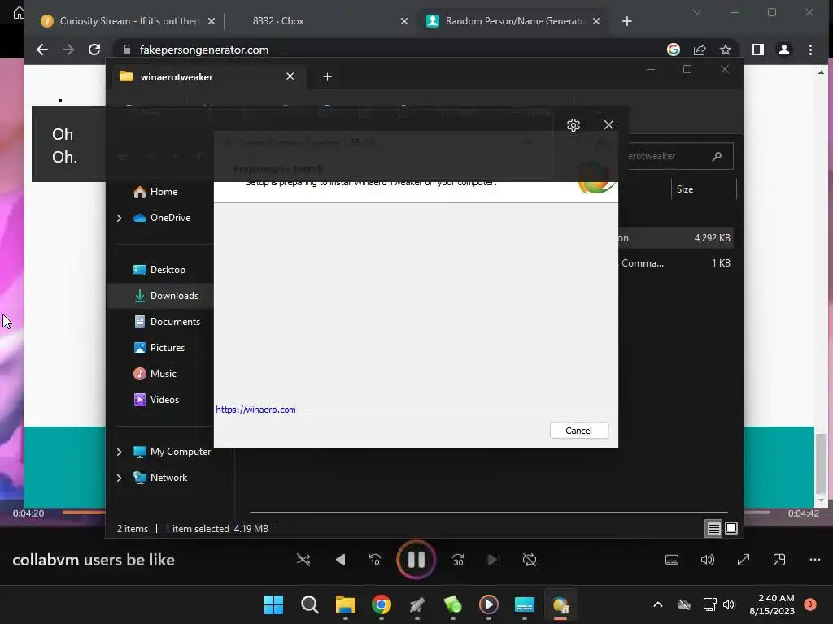
Task: Switch Explorer to details view
Action: (x=713, y=528)
